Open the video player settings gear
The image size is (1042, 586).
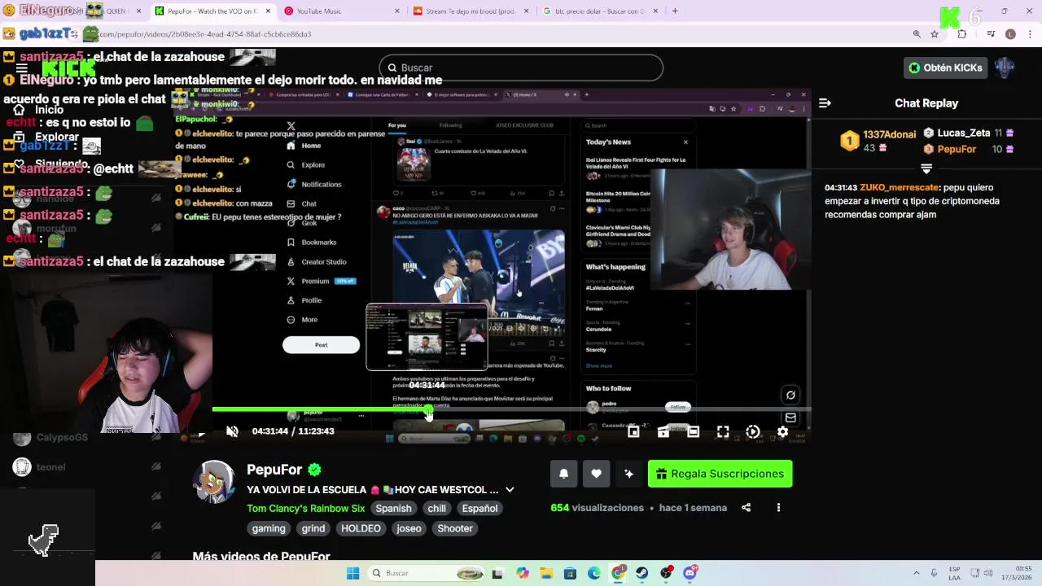782,431
